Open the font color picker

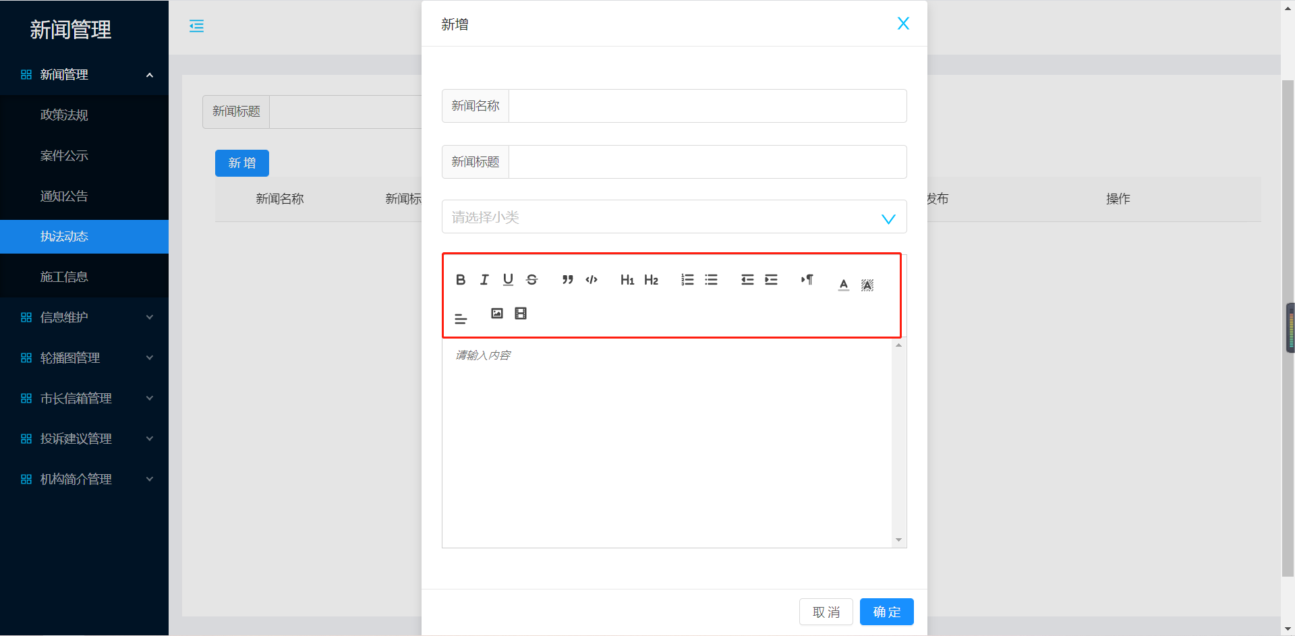coord(844,285)
